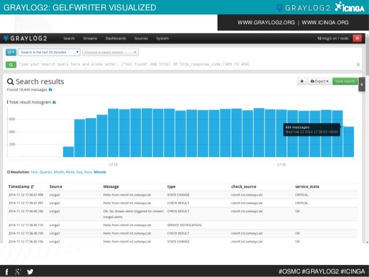Select row with timestamp 2014-11-12 17:36:41.097
The height and width of the screenshot is (277, 369).
pos(183,203)
